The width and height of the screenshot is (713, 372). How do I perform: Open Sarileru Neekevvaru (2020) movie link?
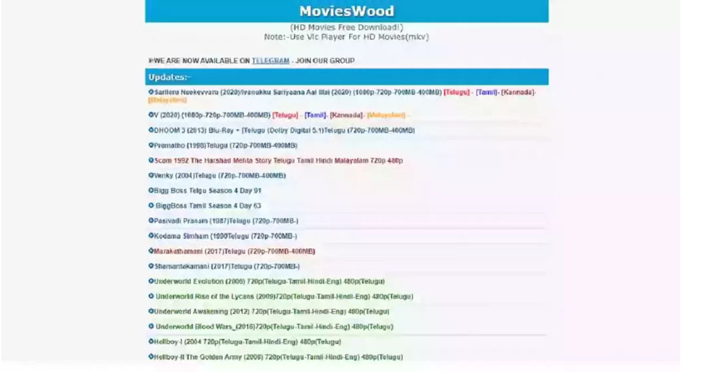click(298, 92)
